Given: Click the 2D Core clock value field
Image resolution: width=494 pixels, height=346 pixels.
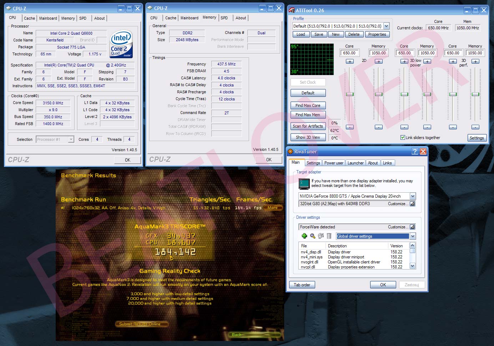Looking at the screenshot, I should click(349, 53).
